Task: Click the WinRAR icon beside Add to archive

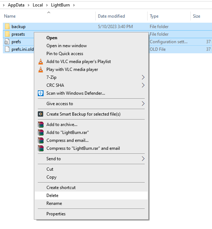Action: click(x=41, y=125)
